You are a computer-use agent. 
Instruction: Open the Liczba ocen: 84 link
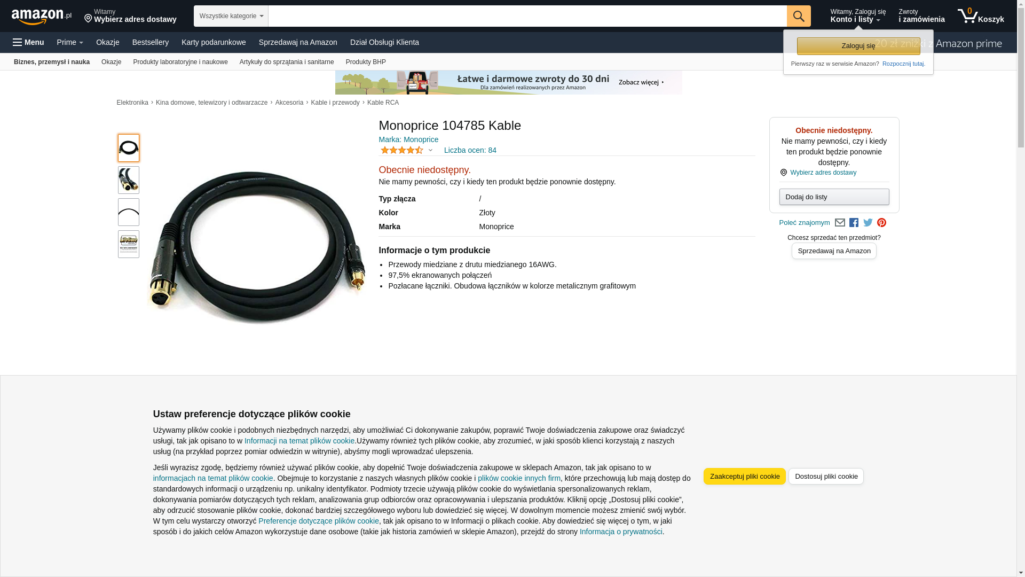470,150
